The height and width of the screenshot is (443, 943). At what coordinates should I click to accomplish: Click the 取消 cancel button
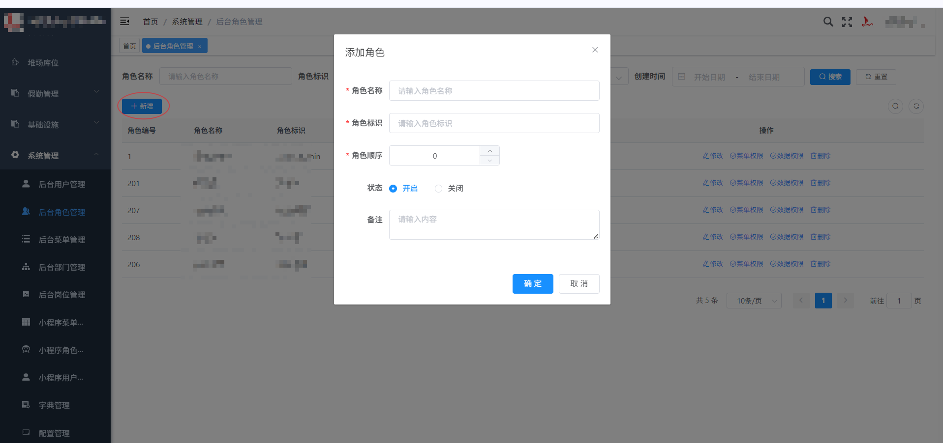point(578,283)
